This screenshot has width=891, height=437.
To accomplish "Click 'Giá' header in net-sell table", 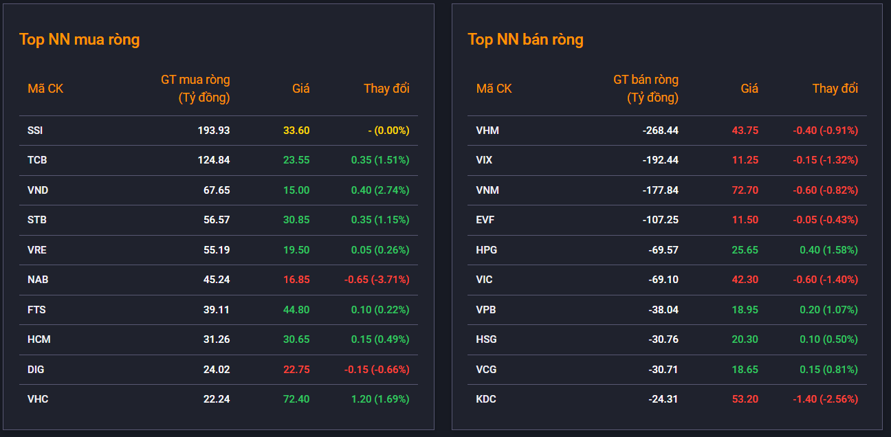I will [749, 89].
